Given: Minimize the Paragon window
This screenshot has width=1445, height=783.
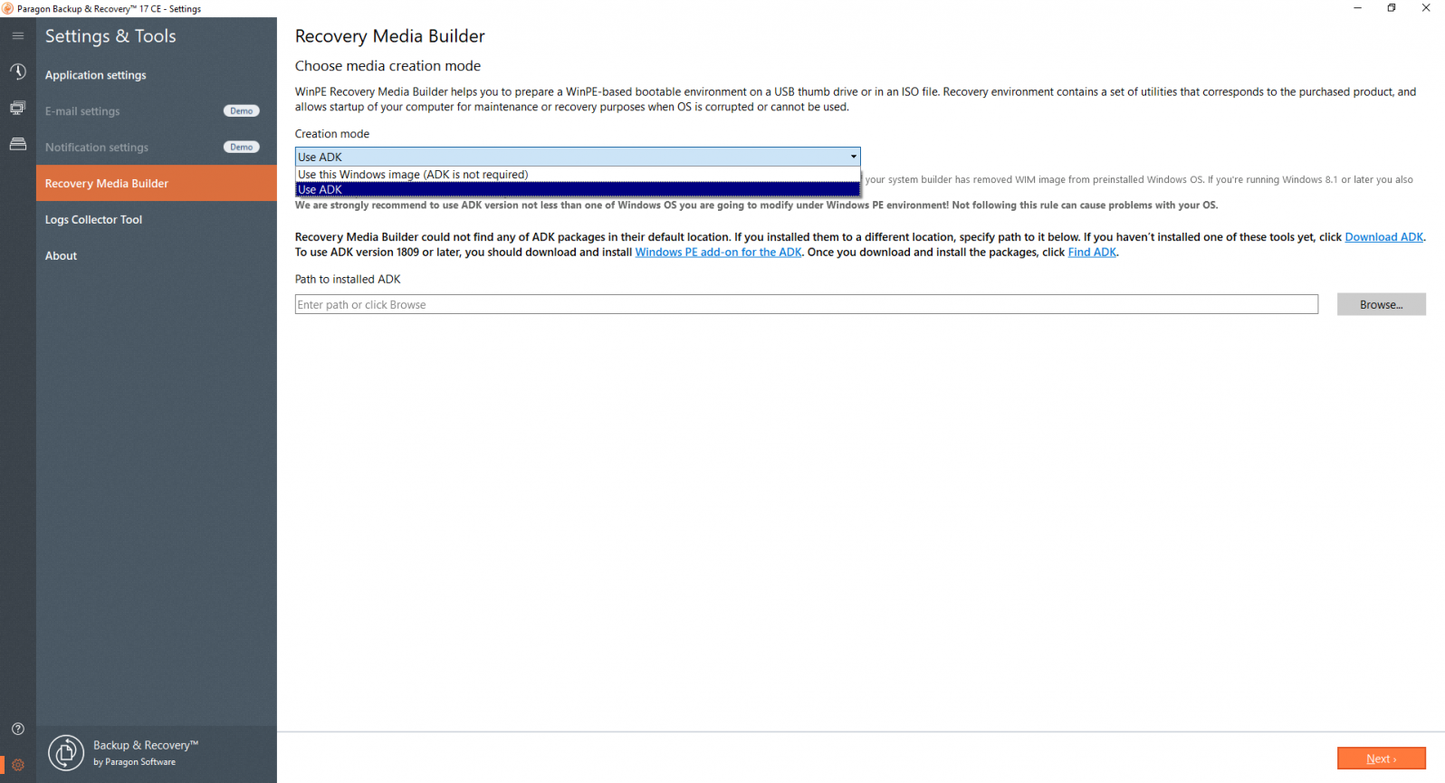Looking at the screenshot, I should tap(1357, 8).
